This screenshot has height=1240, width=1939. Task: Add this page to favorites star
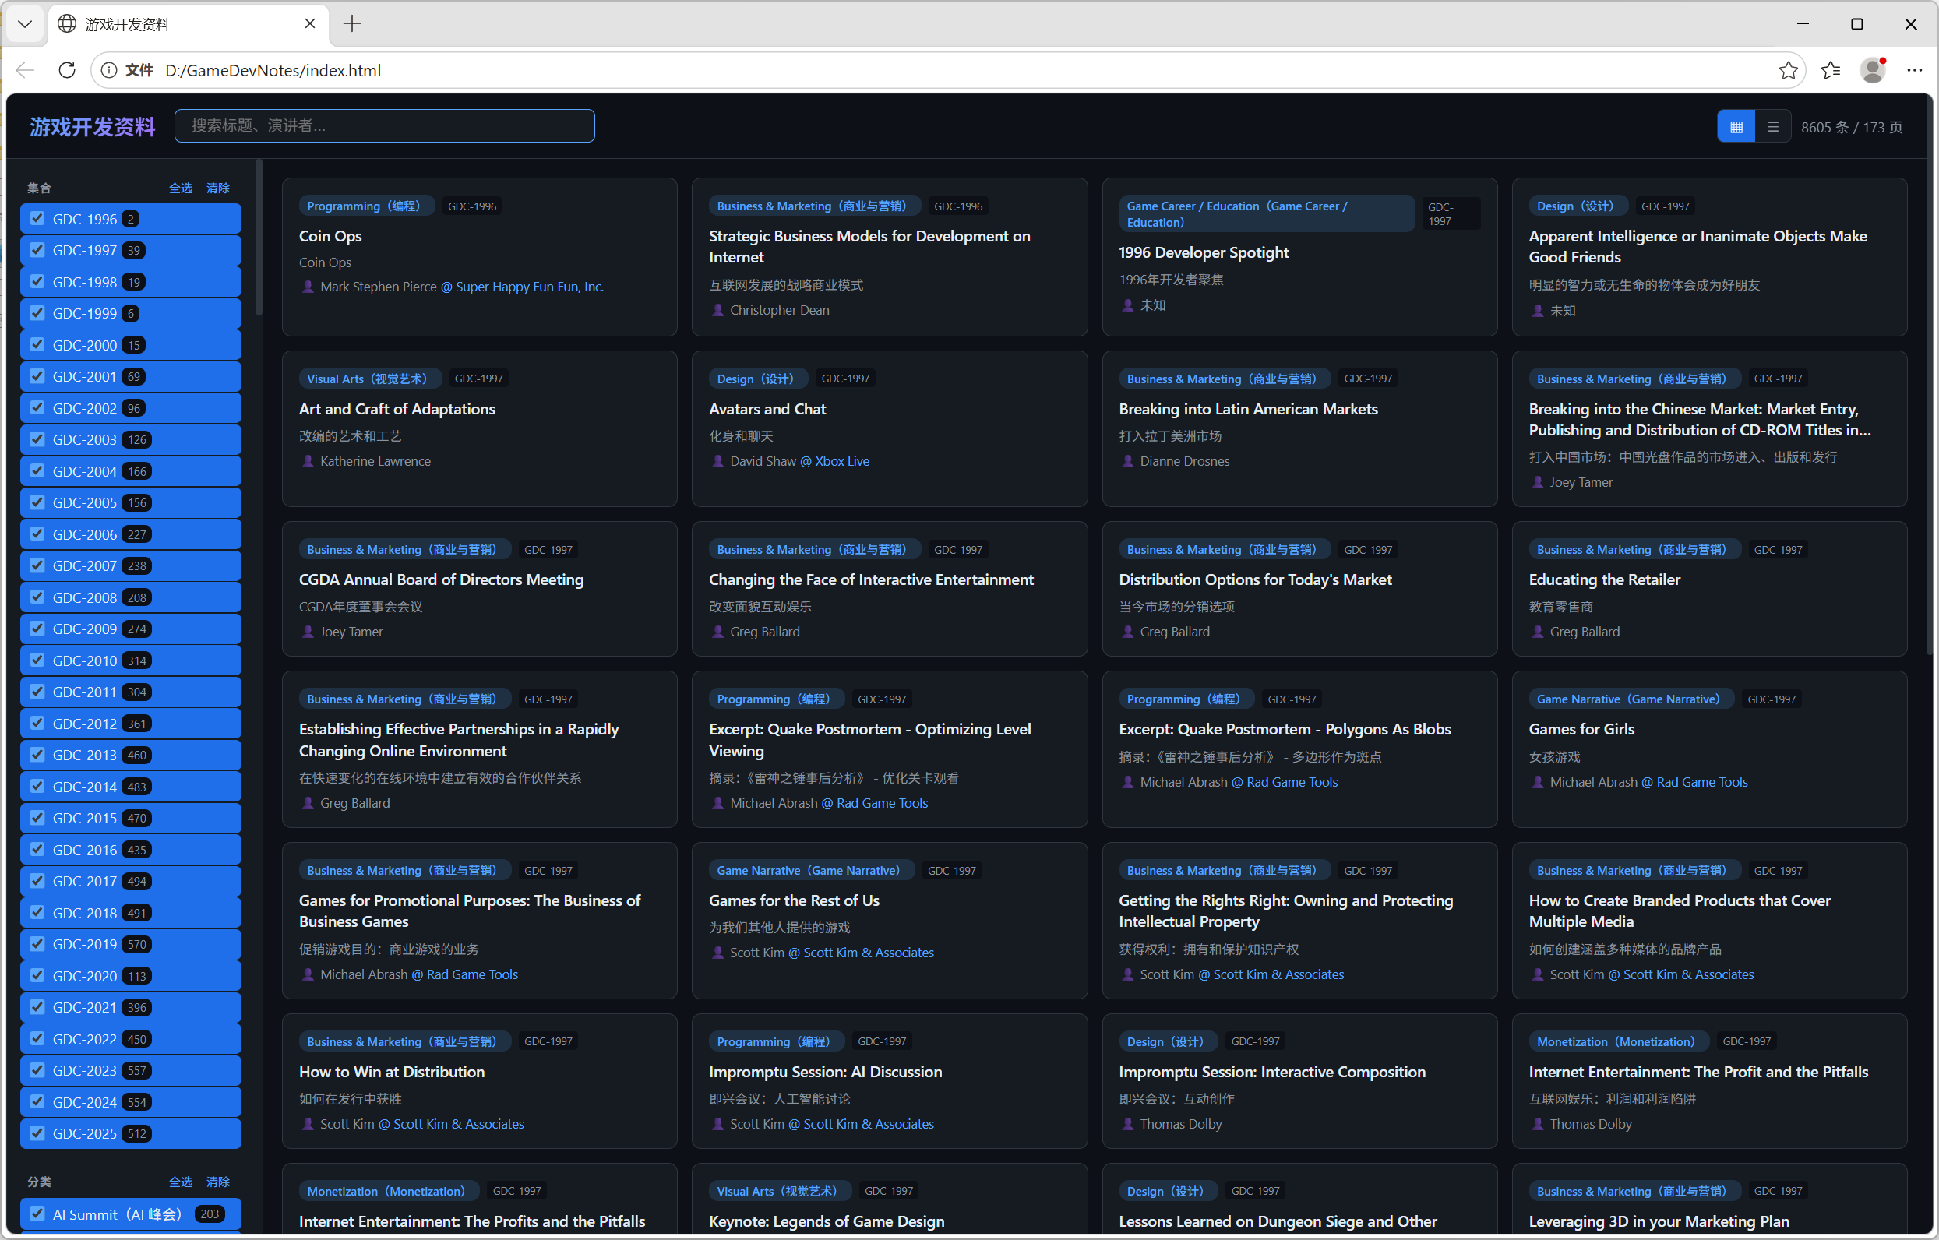[x=1788, y=70]
